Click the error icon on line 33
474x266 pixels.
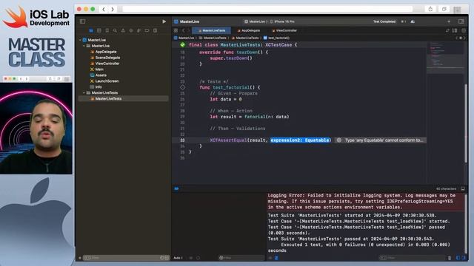point(339,140)
